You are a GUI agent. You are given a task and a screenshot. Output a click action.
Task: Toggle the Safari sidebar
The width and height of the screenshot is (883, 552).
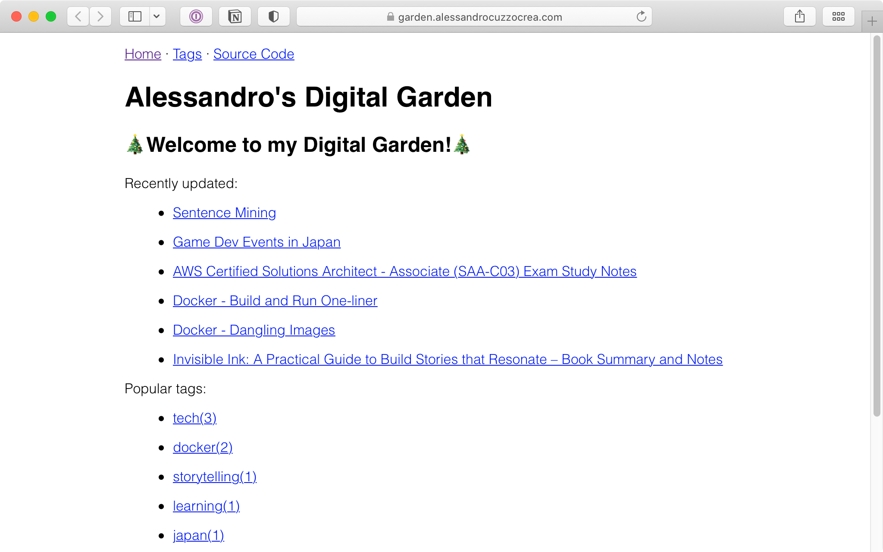click(135, 16)
